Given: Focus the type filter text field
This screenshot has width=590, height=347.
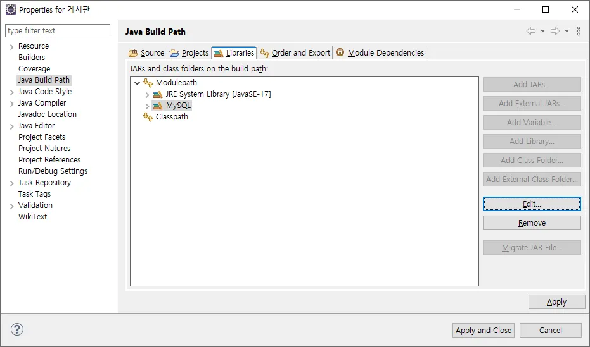Looking at the screenshot, I should point(57,31).
